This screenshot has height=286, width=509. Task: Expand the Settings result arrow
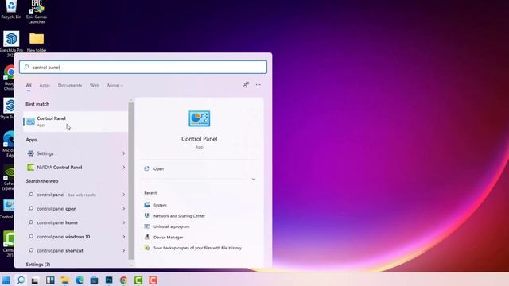coord(124,153)
